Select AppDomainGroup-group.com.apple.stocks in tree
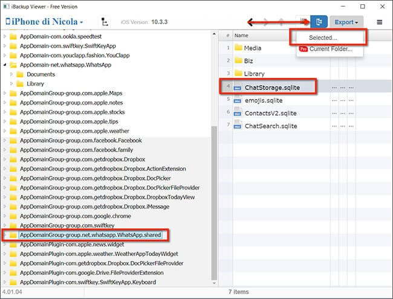 (73, 112)
